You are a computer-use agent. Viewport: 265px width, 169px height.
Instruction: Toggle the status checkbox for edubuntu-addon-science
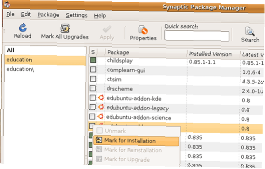[92, 117]
